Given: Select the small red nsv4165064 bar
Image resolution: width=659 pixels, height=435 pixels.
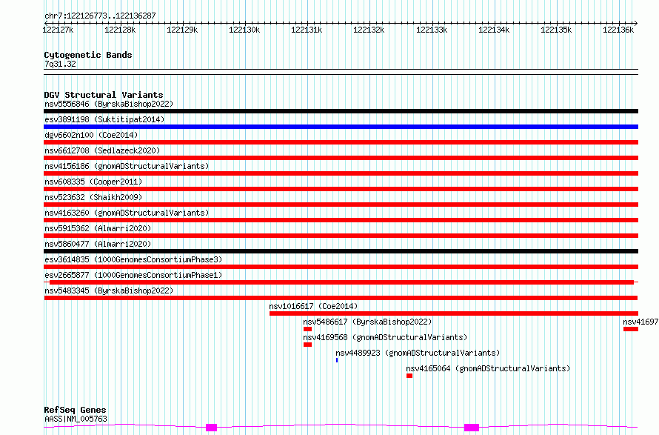Looking at the screenshot, I should [x=409, y=376].
